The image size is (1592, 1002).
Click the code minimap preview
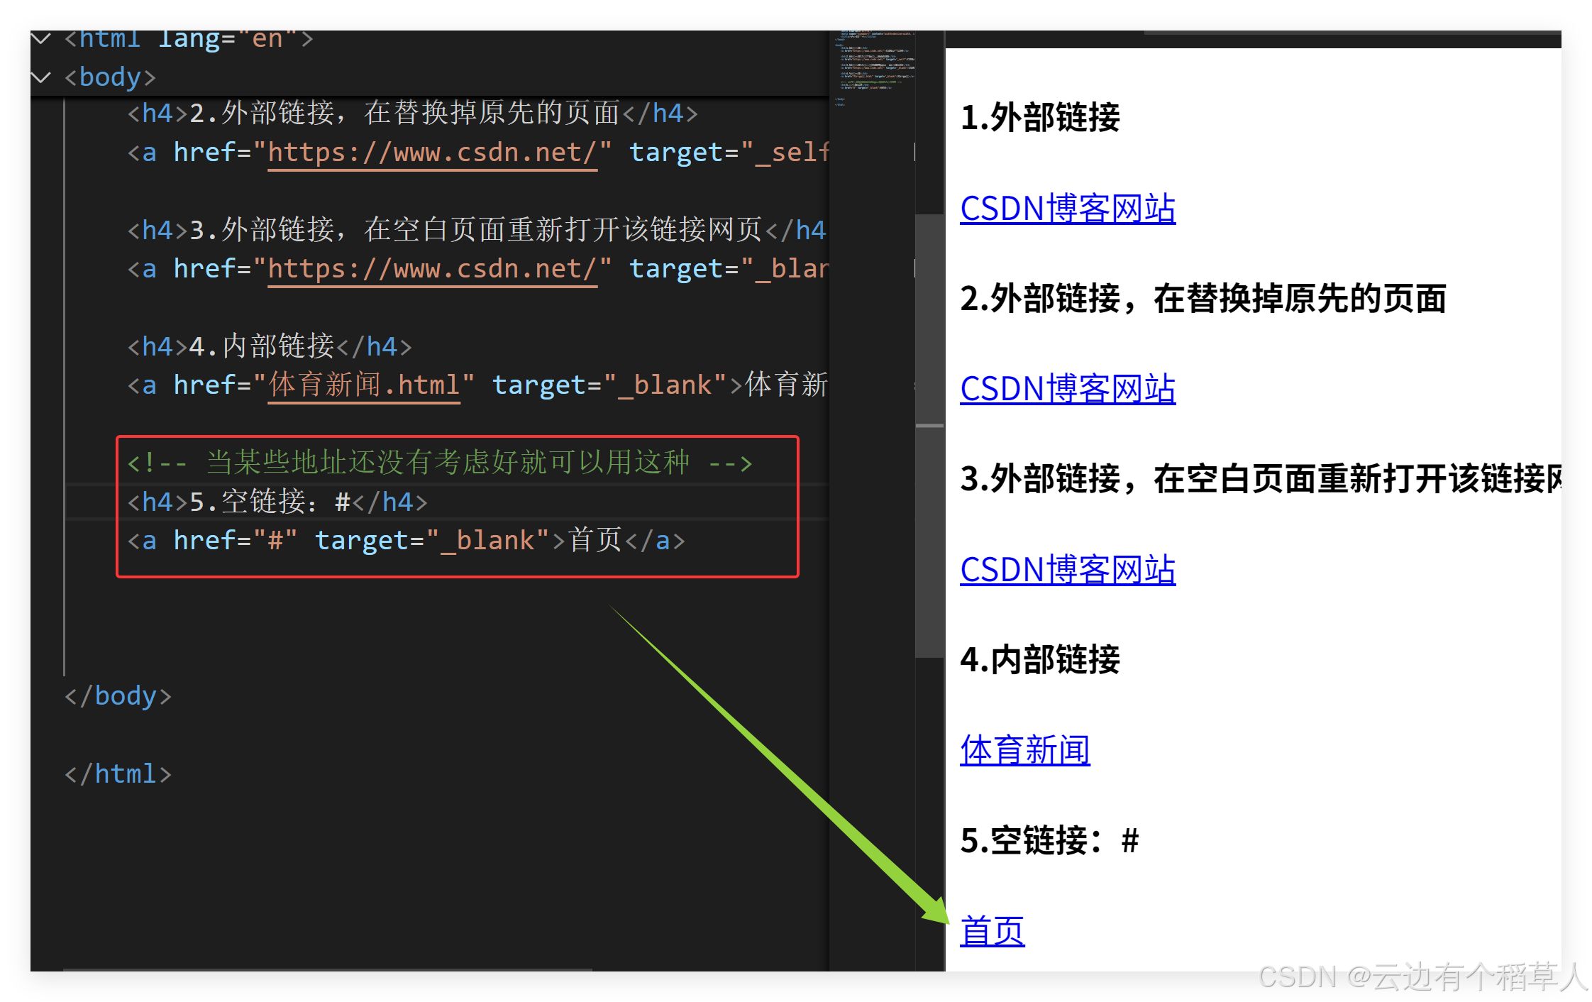pos(875,67)
